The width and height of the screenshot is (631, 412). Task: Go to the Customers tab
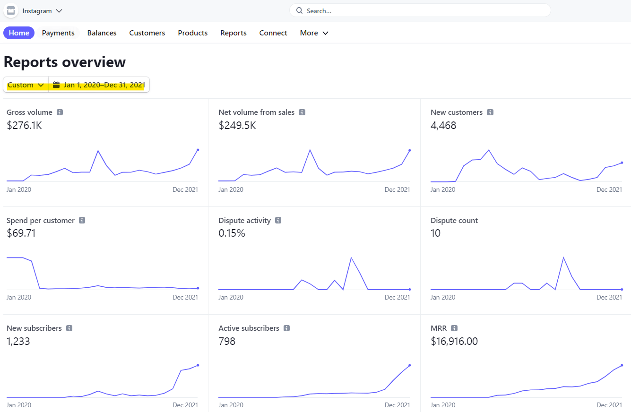pyautogui.click(x=147, y=33)
